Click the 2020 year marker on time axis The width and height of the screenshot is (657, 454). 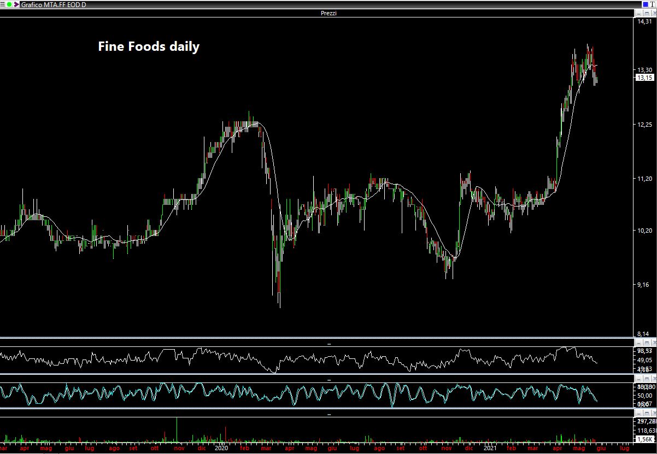pyautogui.click(x=221, y=448)
